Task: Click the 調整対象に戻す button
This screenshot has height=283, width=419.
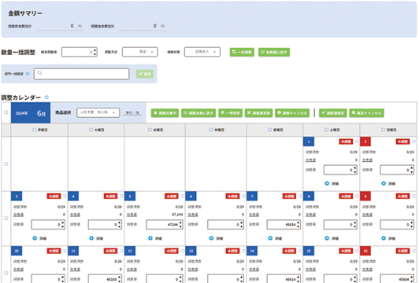Action: (198, 113)
